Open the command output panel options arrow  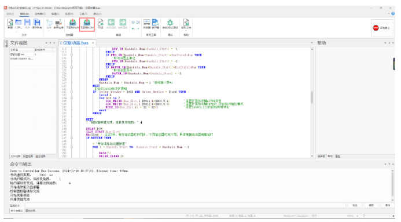click(x=385, y=164)
